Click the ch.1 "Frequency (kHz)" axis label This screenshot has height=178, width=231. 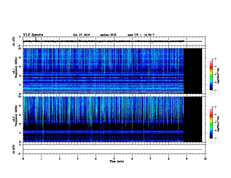(x=16, y=68)
